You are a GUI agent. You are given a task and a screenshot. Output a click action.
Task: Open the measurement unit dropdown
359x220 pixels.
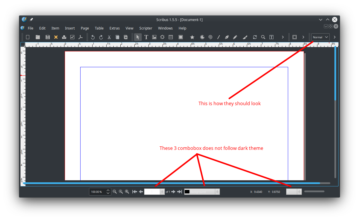pyautogui.click(x=294, y=192)
